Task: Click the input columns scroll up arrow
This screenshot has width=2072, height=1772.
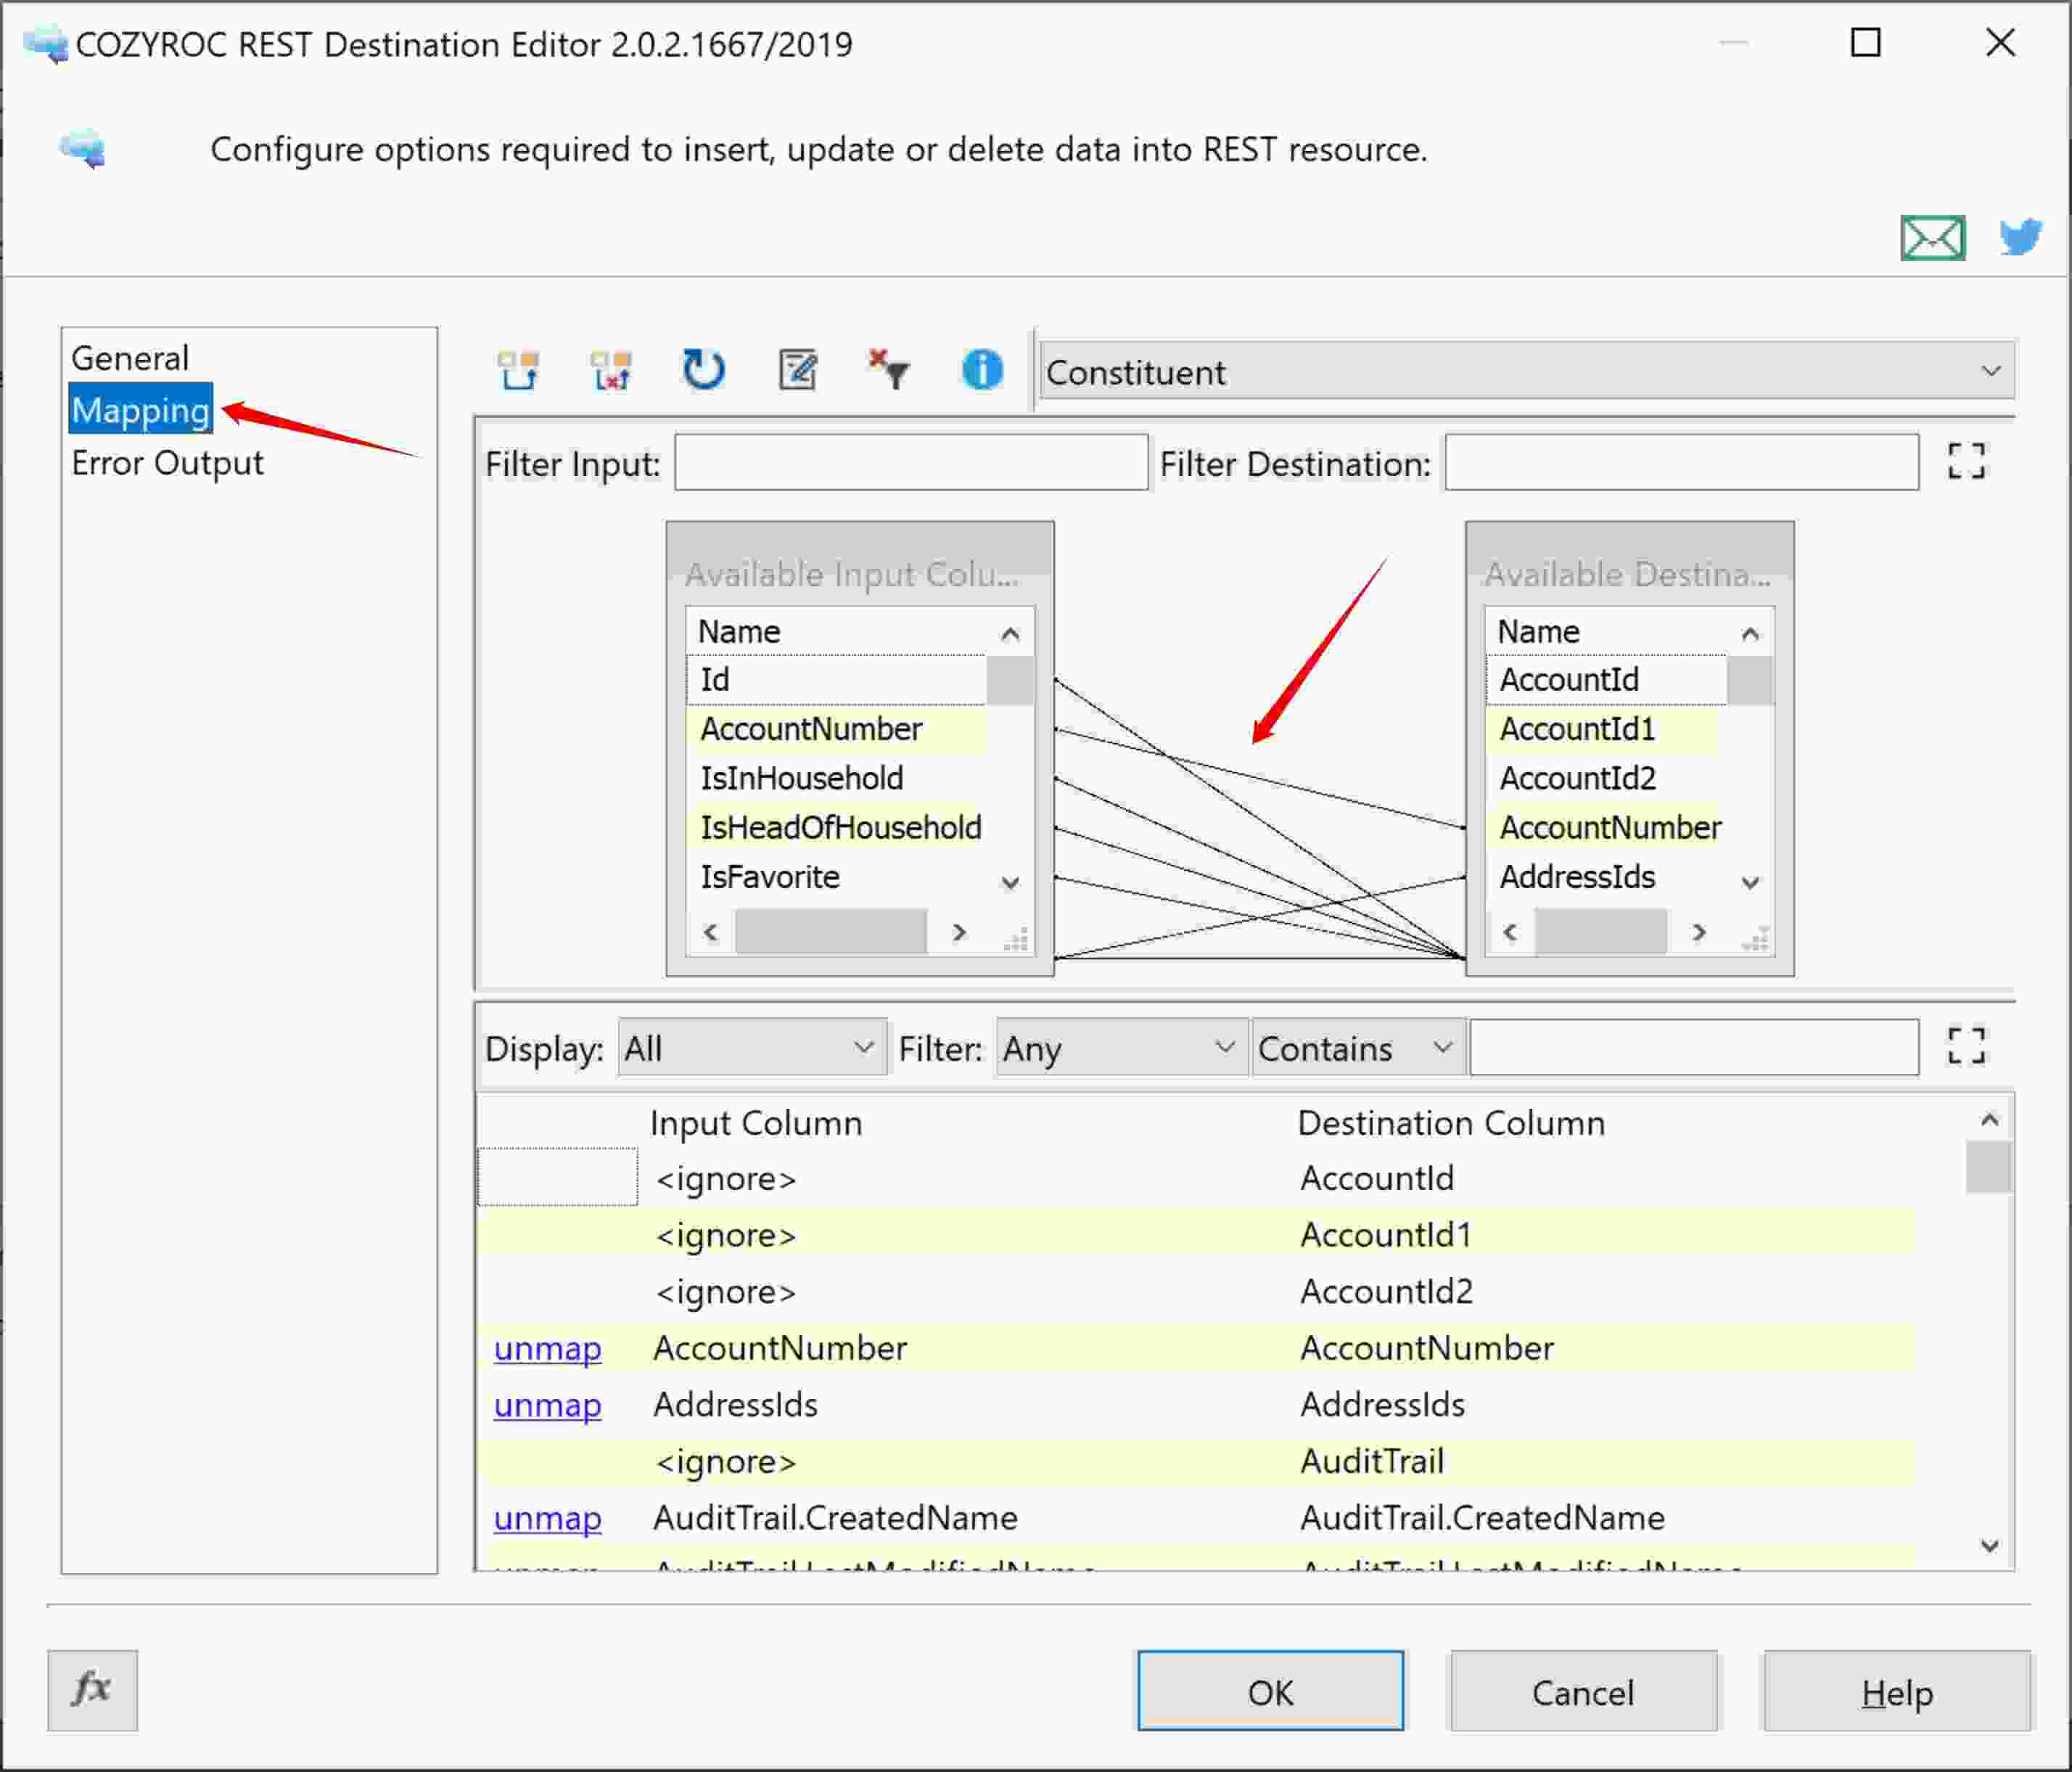Action: point(1010,633)
